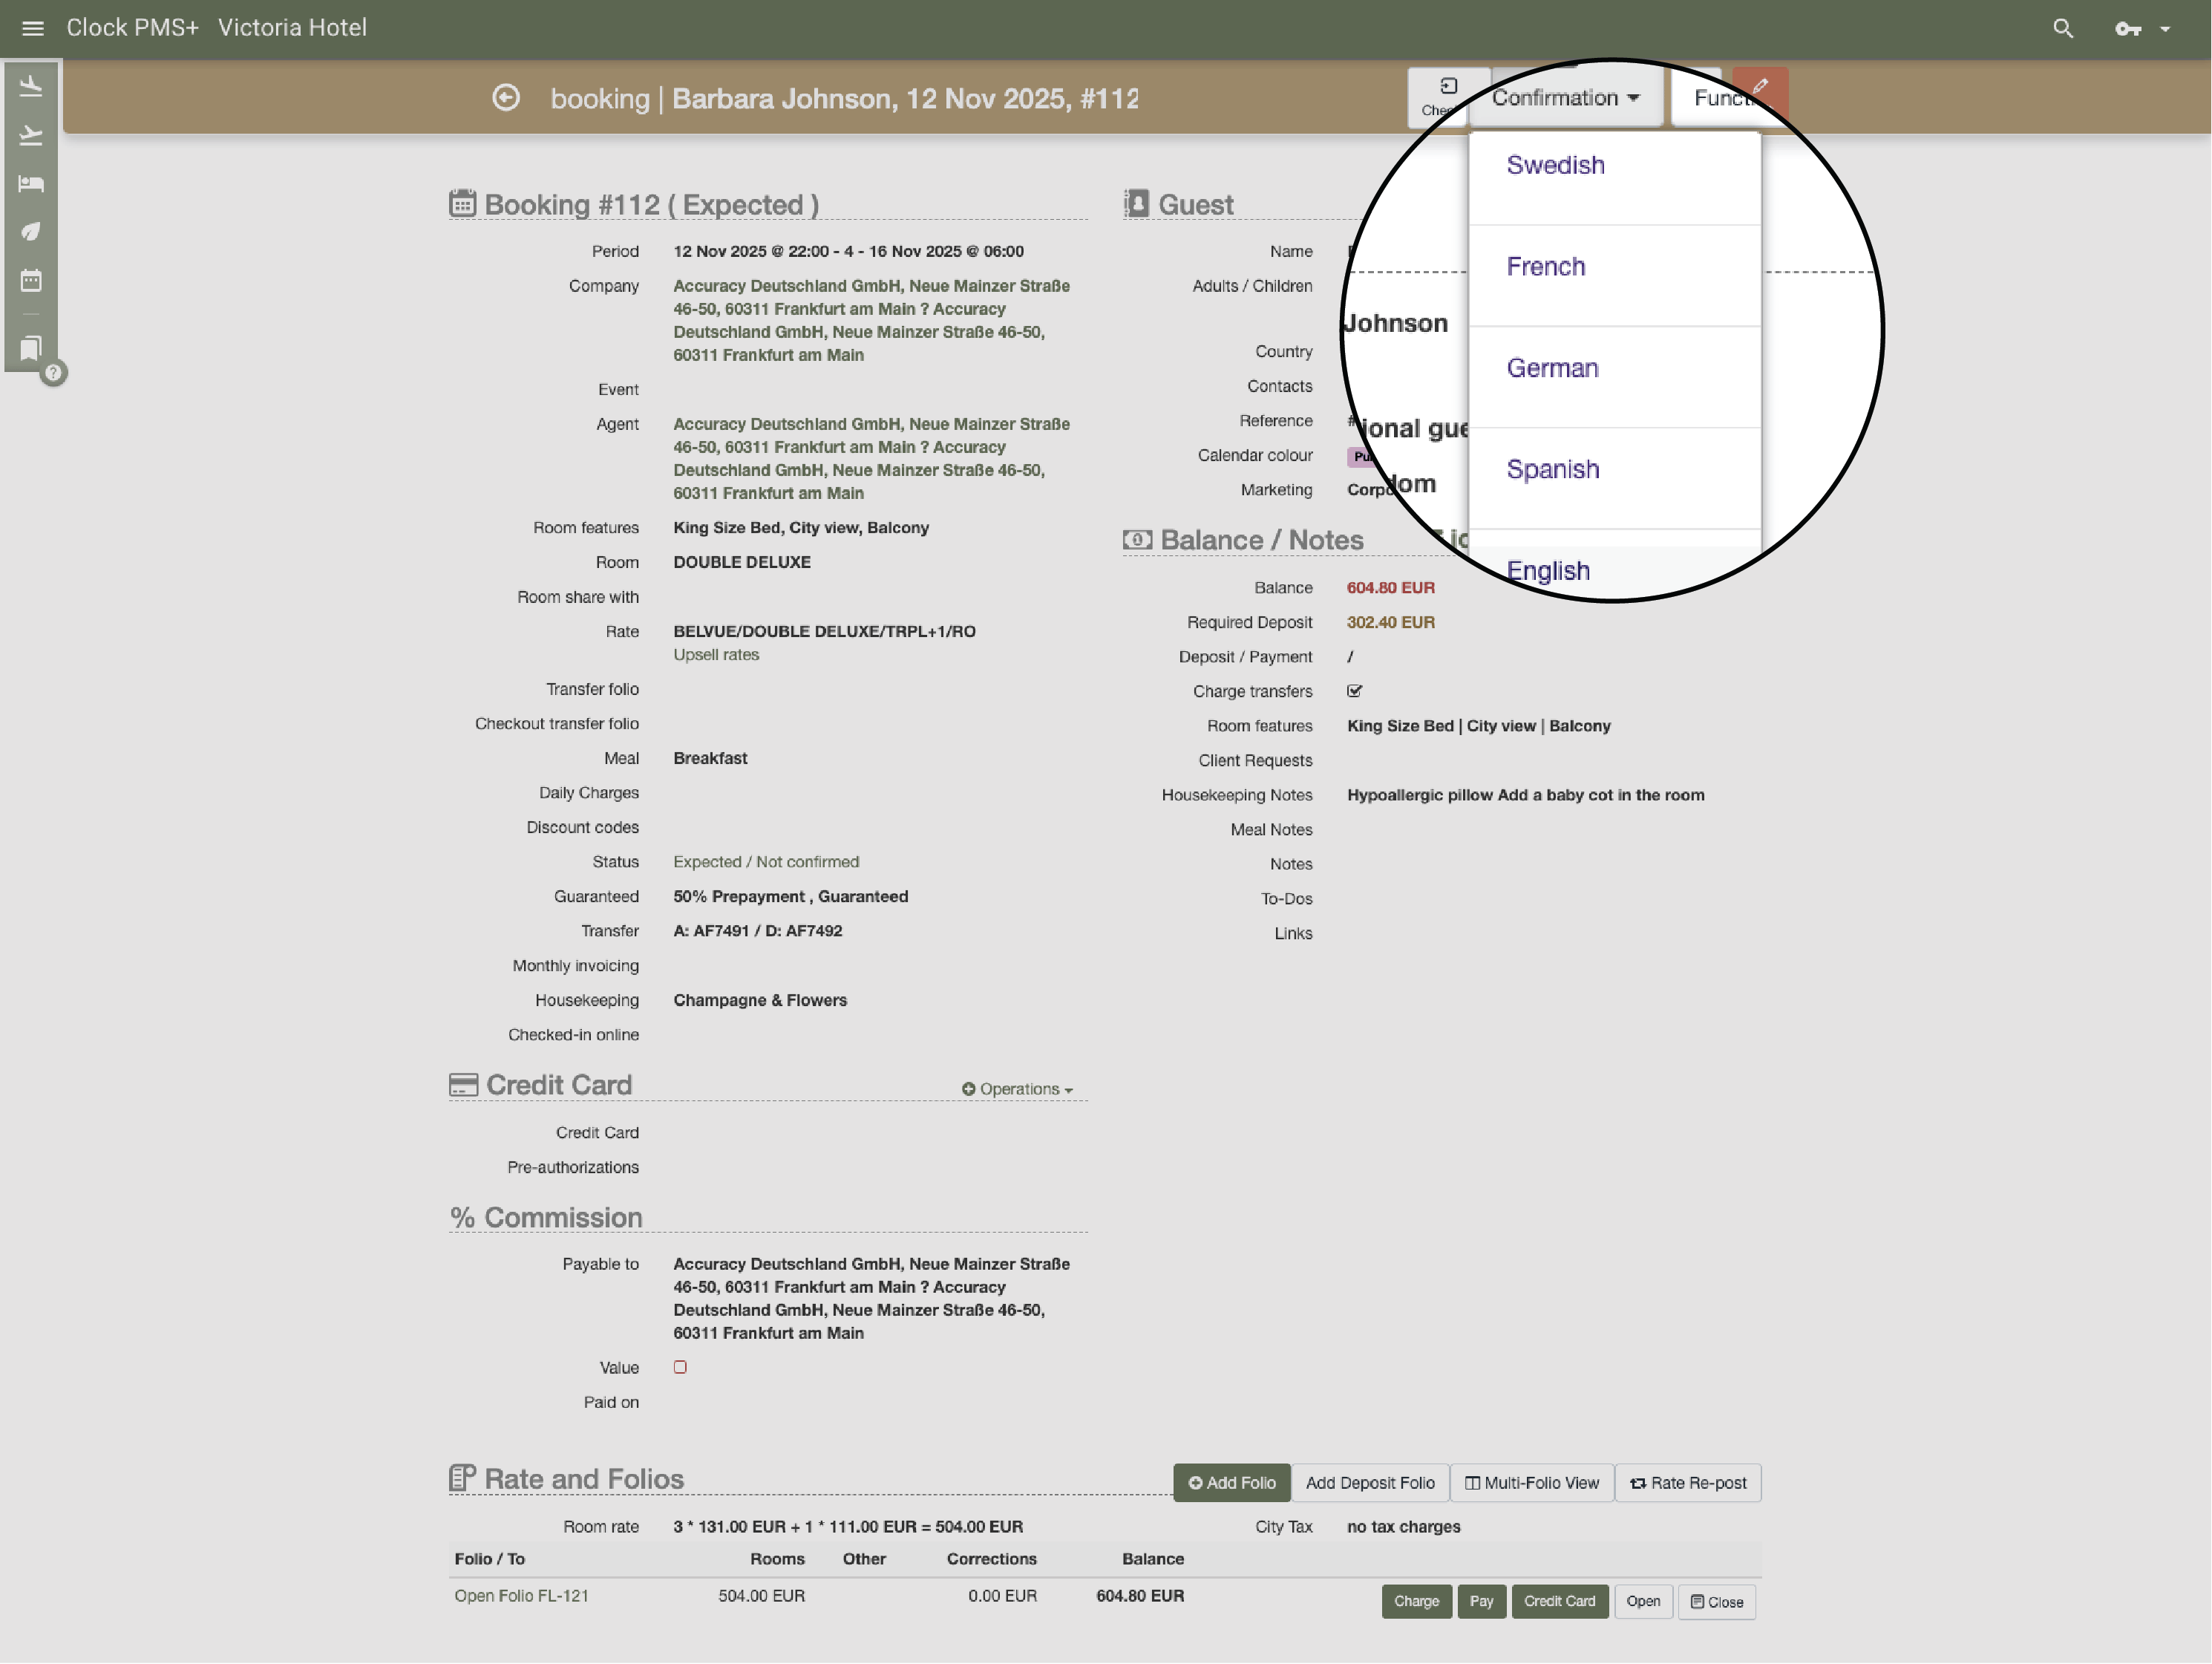
Task: Click the red pencil edit button
Action: (x=1759, y=88)
